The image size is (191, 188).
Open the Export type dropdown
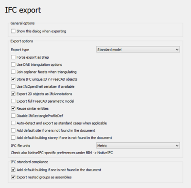pos(138,50)
